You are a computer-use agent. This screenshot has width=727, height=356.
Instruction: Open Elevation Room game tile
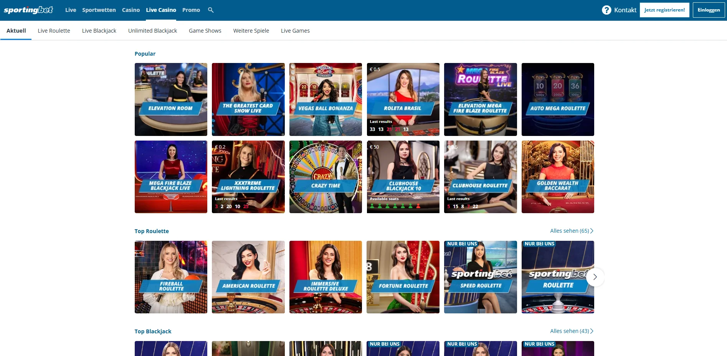point(171,99)
